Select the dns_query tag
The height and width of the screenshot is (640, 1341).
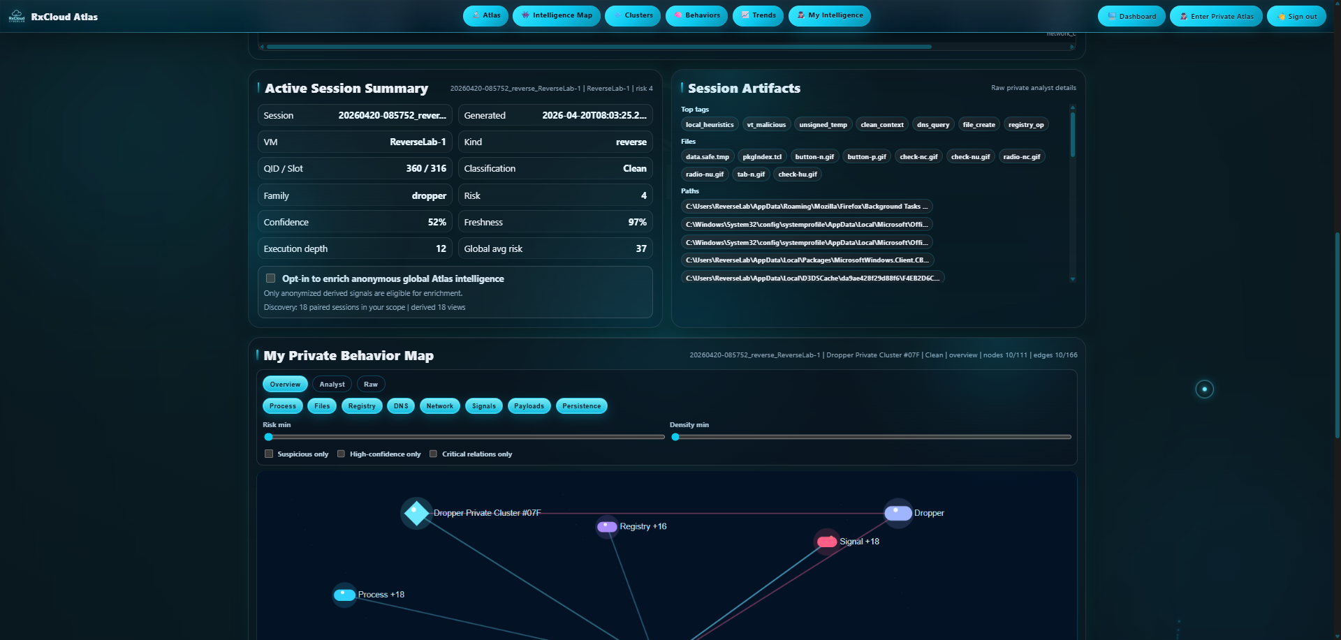tap(933, 125)
